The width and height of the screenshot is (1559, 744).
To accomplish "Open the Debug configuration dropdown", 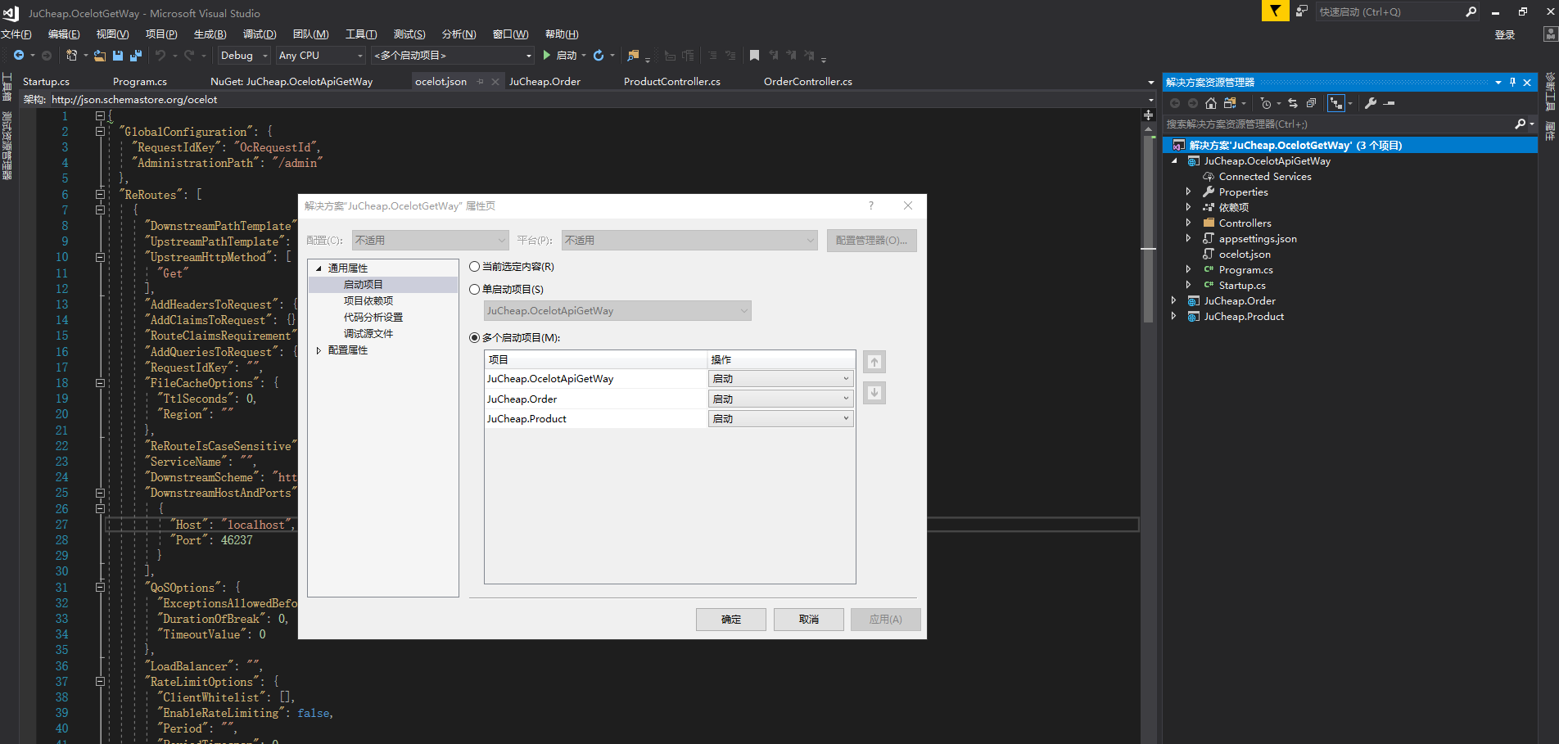I will click(x=244, y=56).
